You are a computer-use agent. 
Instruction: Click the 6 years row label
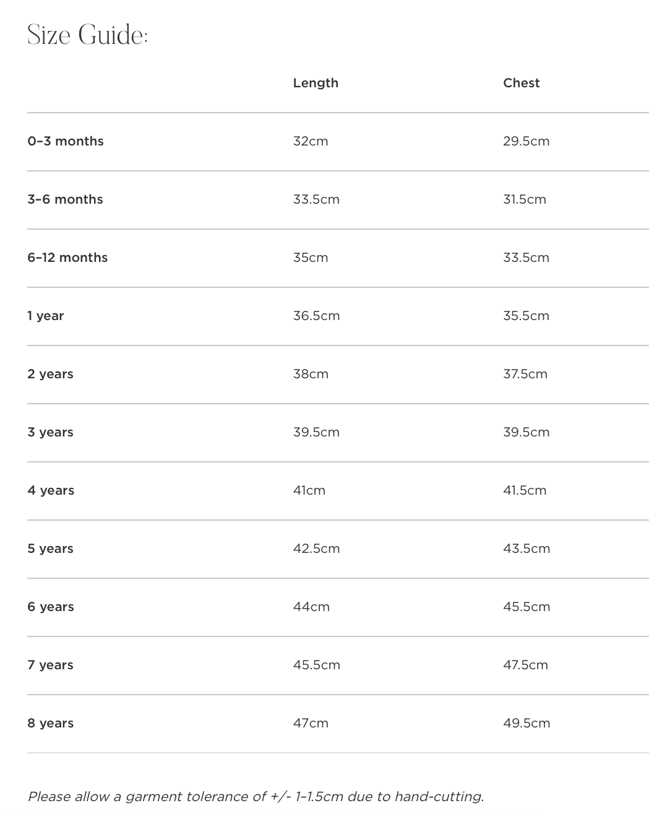click(51, 607)
